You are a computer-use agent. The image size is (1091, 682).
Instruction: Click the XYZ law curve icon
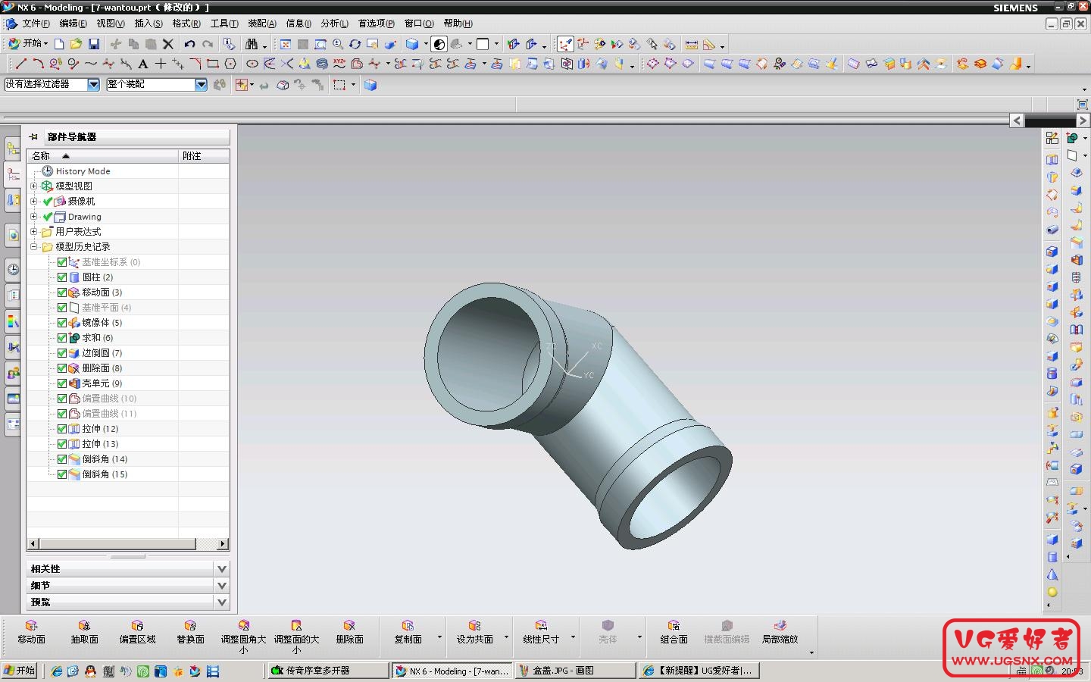click(339, 64)
